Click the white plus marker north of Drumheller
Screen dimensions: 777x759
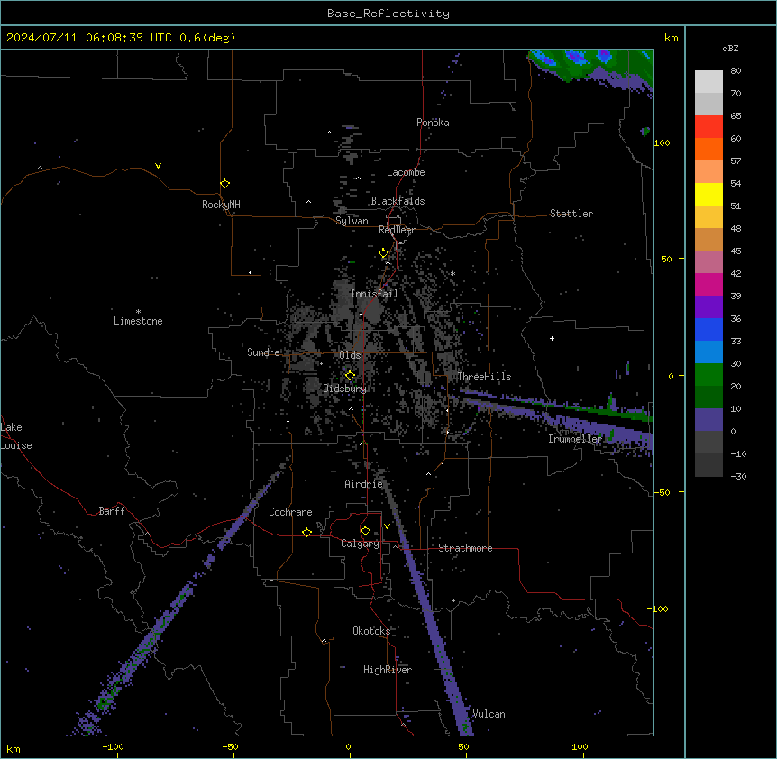tap(552, 338)
